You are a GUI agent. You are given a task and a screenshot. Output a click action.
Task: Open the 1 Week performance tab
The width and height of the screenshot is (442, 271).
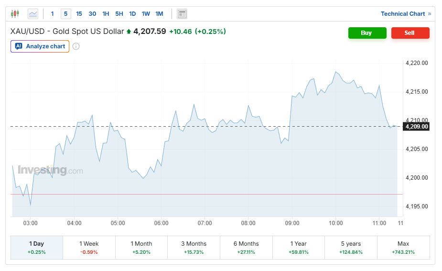[89, 247]
